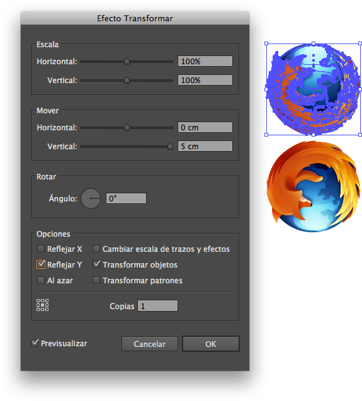The height and width of the screenshot is (401, 362).
Task: Click the Ángulo label
Action: [63, 198]
